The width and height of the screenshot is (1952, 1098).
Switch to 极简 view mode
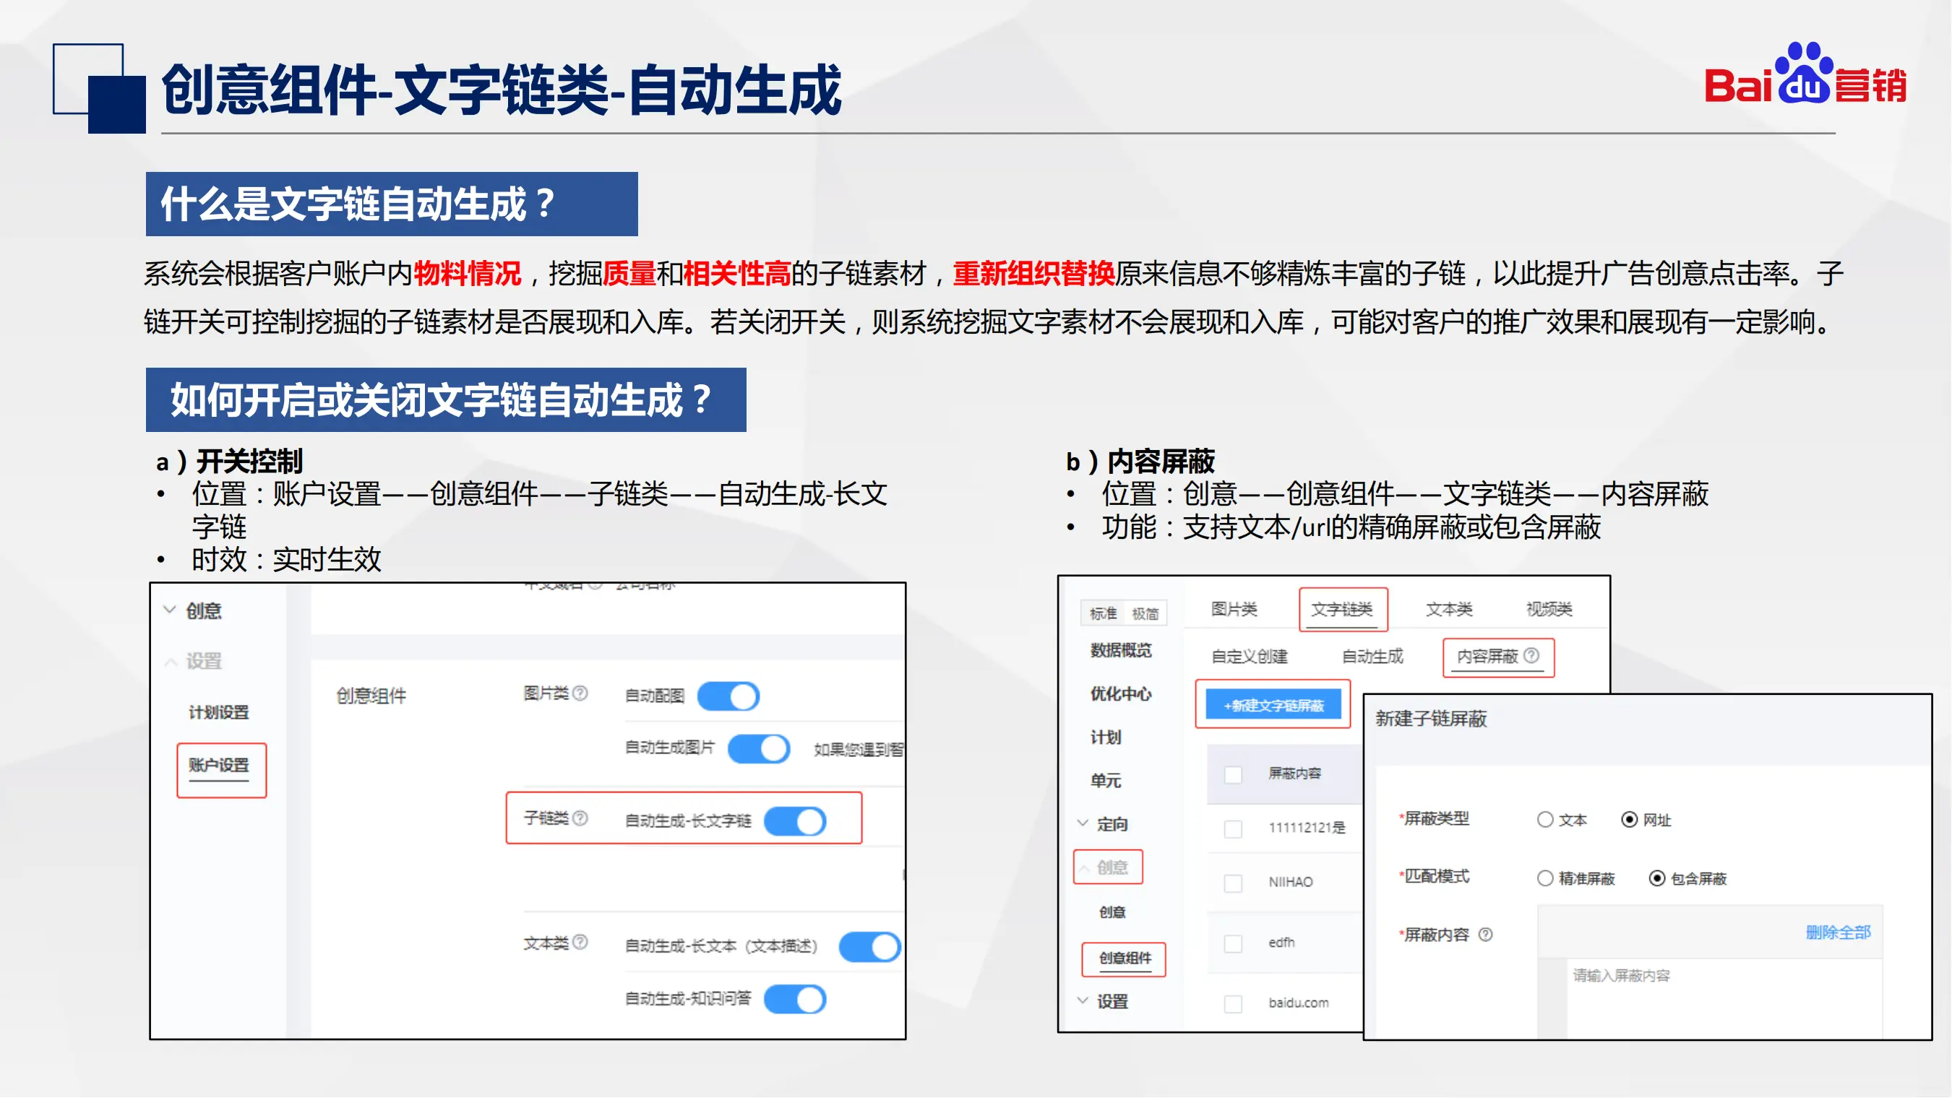coord(1145,614)
